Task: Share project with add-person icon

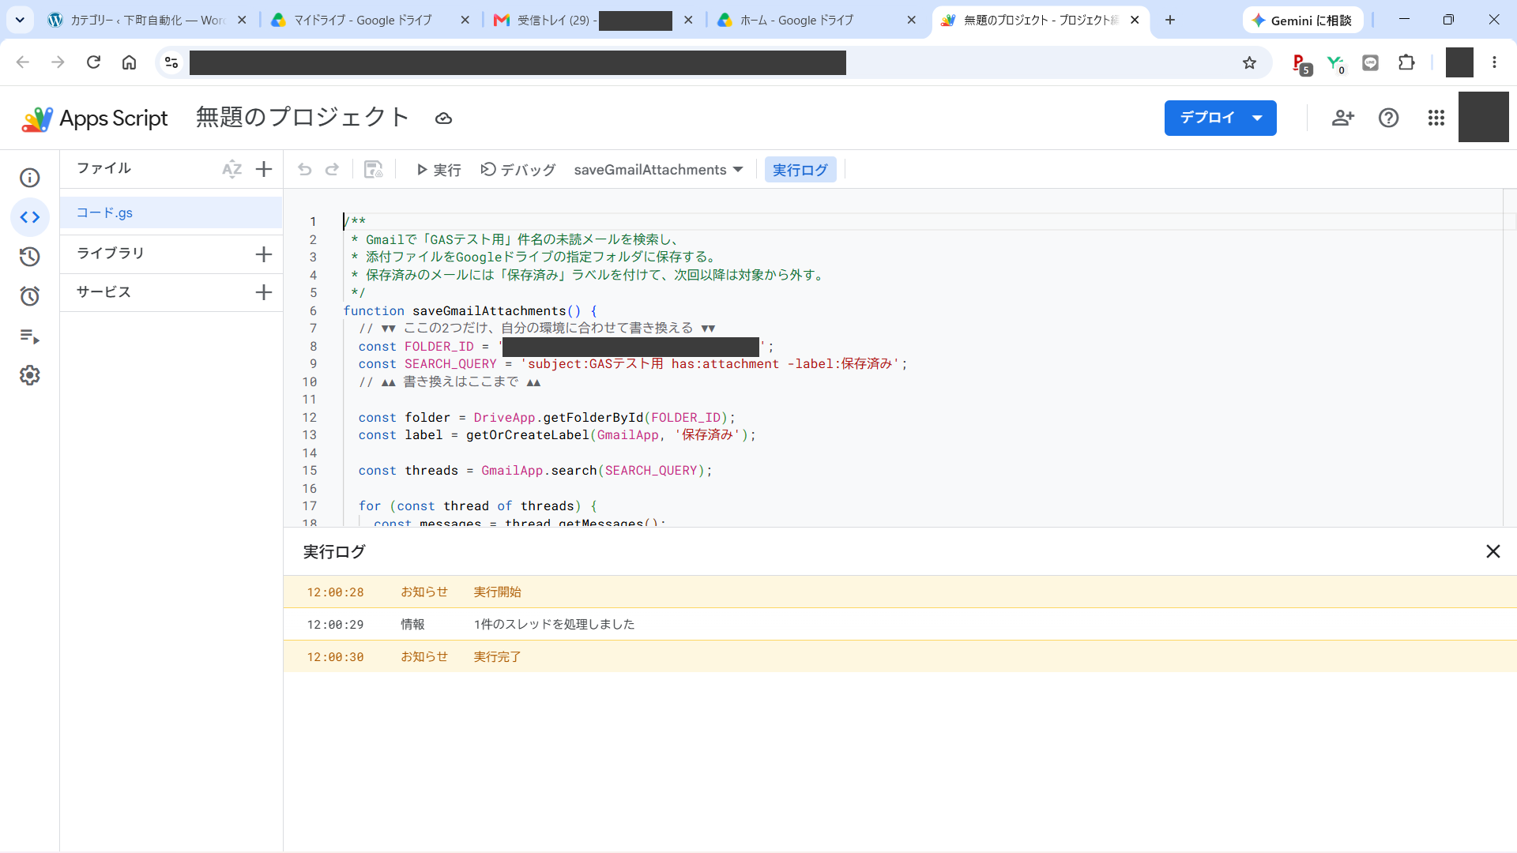Action: pos(1343,118)
